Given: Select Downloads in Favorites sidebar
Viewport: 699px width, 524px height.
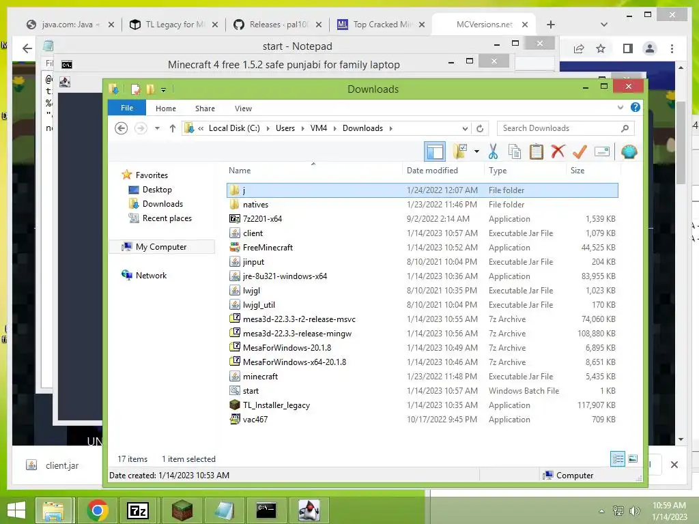Looking at the screenshot, I should point(162,203).
